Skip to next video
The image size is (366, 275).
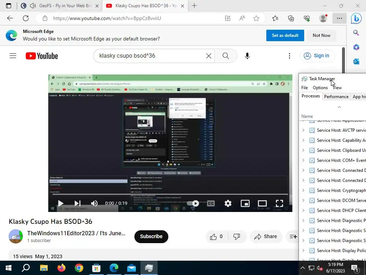pyautogui.click(x=78, y=203)
